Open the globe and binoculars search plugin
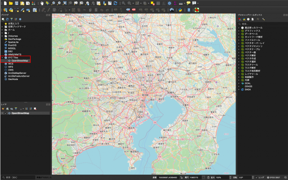Image resolution: width=288 pixels, height=180 pixels. pos(172,10)
